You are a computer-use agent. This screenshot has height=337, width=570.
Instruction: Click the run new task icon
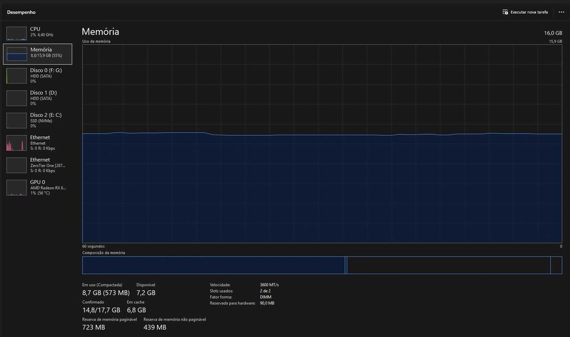coord(505,12)
